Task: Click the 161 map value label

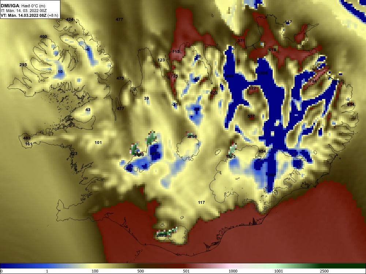Action: 29,144
